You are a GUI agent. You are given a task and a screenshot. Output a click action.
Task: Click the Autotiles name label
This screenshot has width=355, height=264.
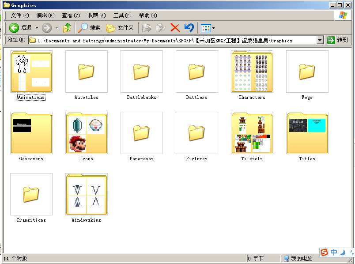coord(86,98)
